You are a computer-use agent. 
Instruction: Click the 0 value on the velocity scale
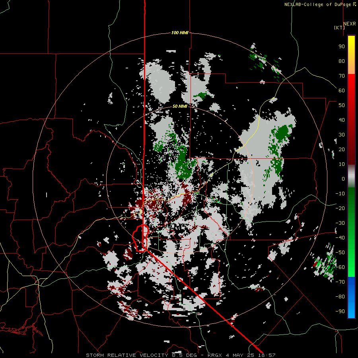tap(343, 179)
